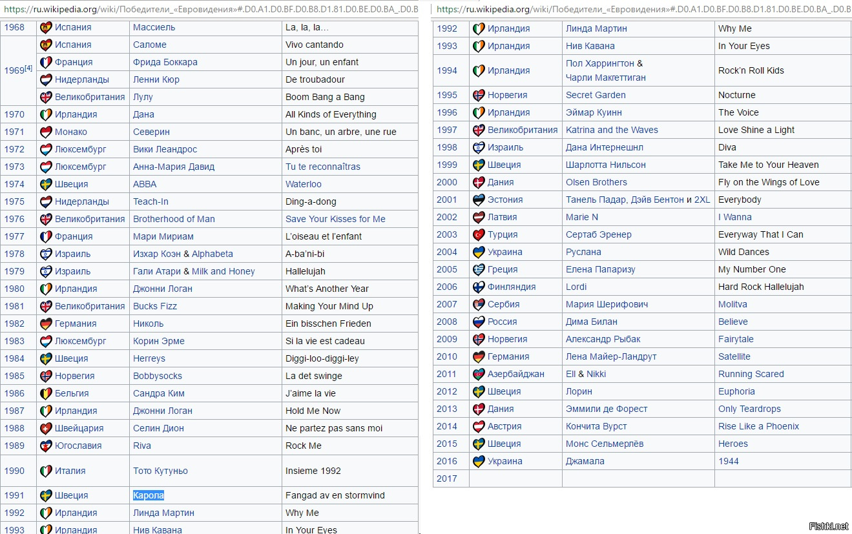The height and width of the screenshot is (534, 852).
Task: Click the France flag heart in the 1977 row
Action: click(x=46, y=237)
